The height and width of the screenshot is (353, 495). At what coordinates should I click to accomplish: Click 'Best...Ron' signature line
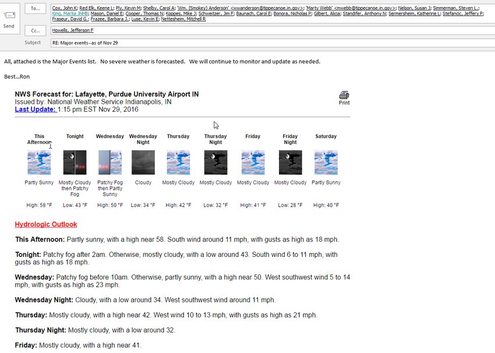point(17,77)
